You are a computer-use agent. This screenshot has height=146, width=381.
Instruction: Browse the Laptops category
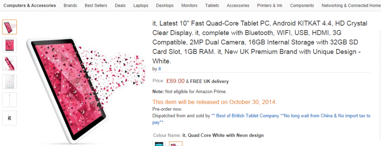point(141,5)
